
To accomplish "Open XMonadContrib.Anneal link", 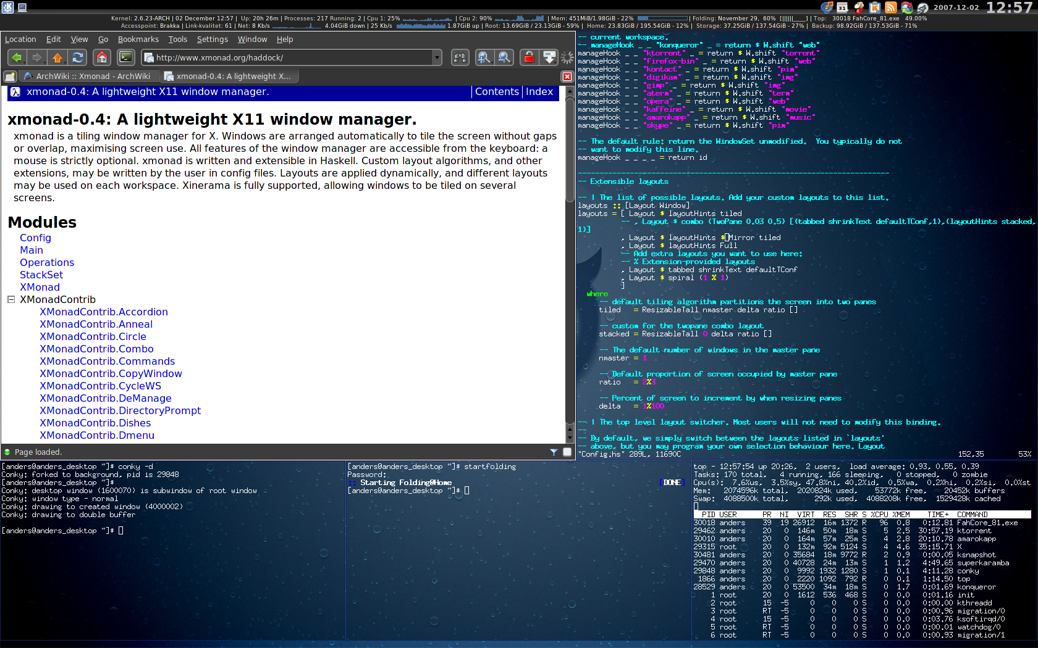I will tap(96, 324).
